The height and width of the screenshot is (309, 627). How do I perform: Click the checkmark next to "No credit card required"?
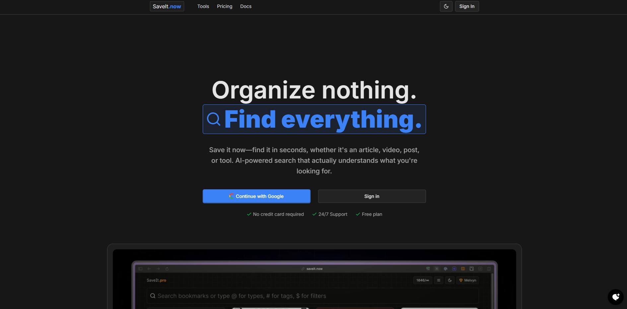(x=249, y=214)
